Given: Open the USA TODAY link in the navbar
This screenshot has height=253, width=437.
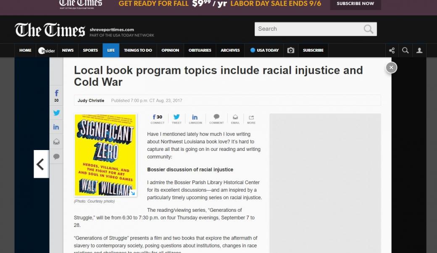Looking at the screenshot, I should point(264,50).
